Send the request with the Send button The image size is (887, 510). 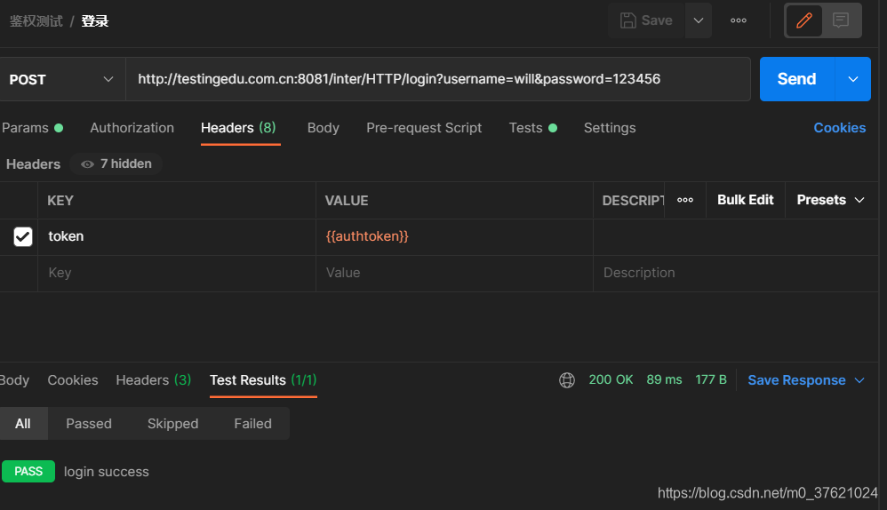tap(797, 79)
